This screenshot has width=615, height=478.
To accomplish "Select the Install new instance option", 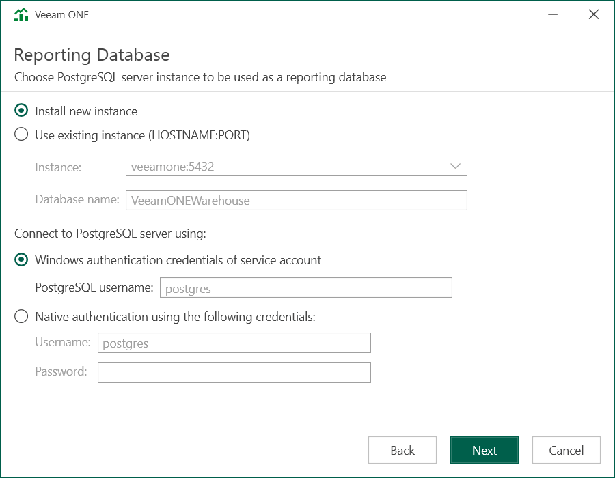I will click(22, 111).
